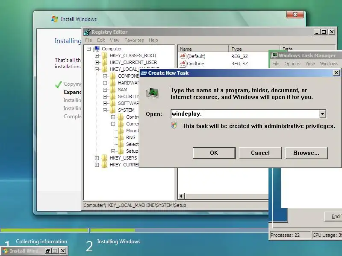Image resolution: width=342 pixels, height=256 pixels.
Task: Click the SAM folder icon
Action: [113, 90]
